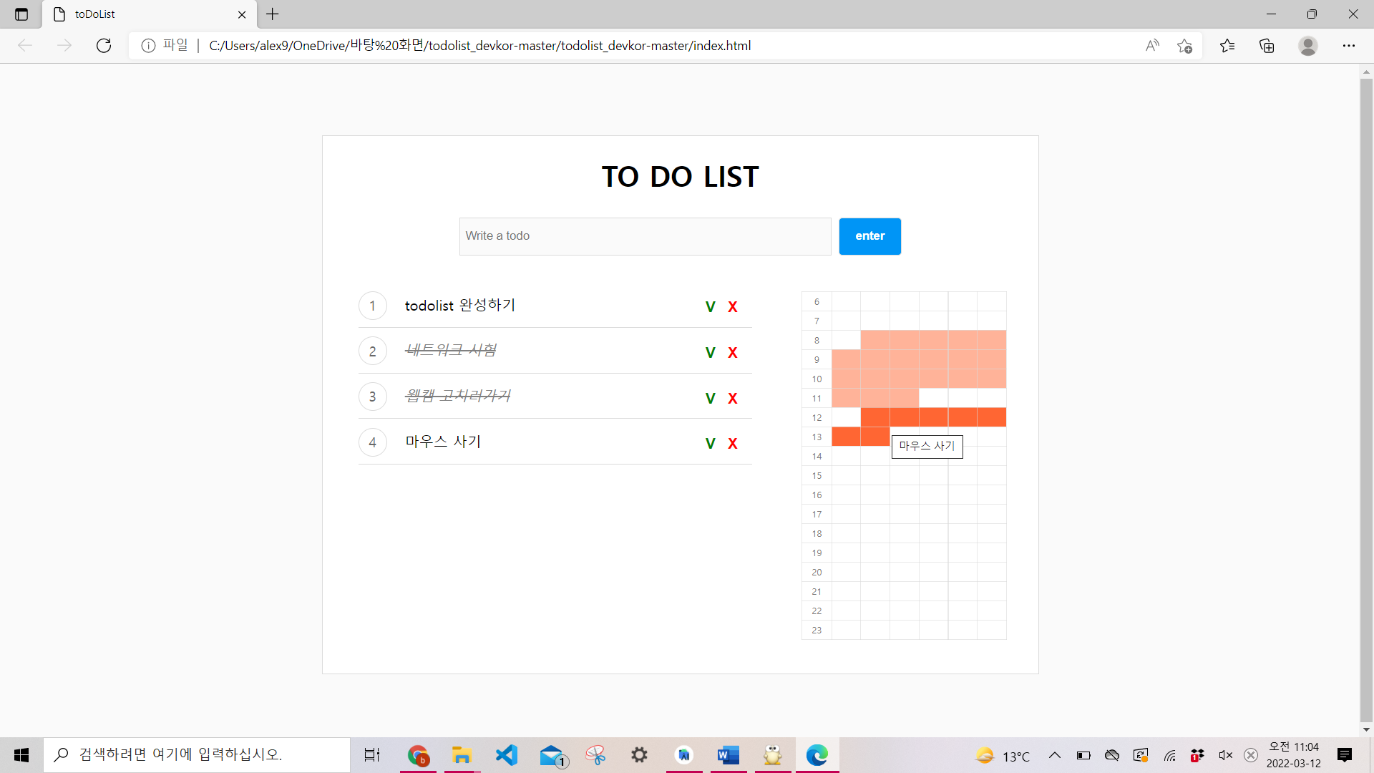Open the Settings and more ellipsis menu

coord(1350,45)
